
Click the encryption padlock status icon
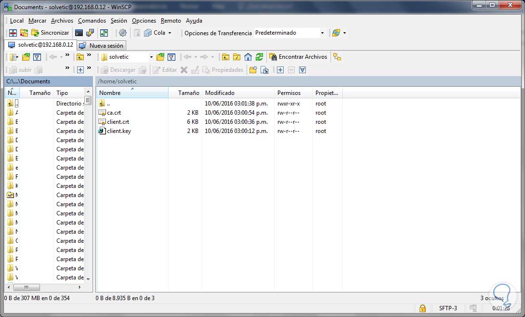[x=422, y=308]
